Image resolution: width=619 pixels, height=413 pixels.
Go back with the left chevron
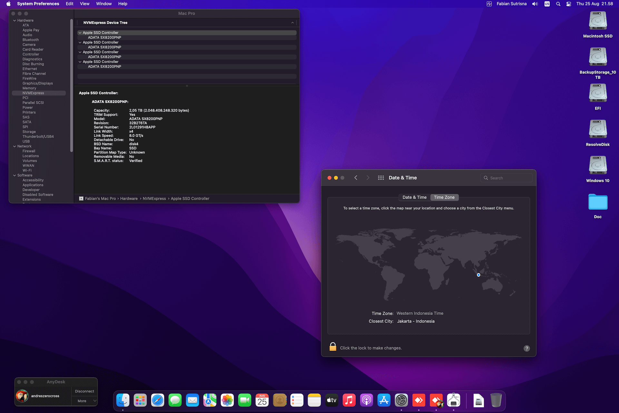356,178
